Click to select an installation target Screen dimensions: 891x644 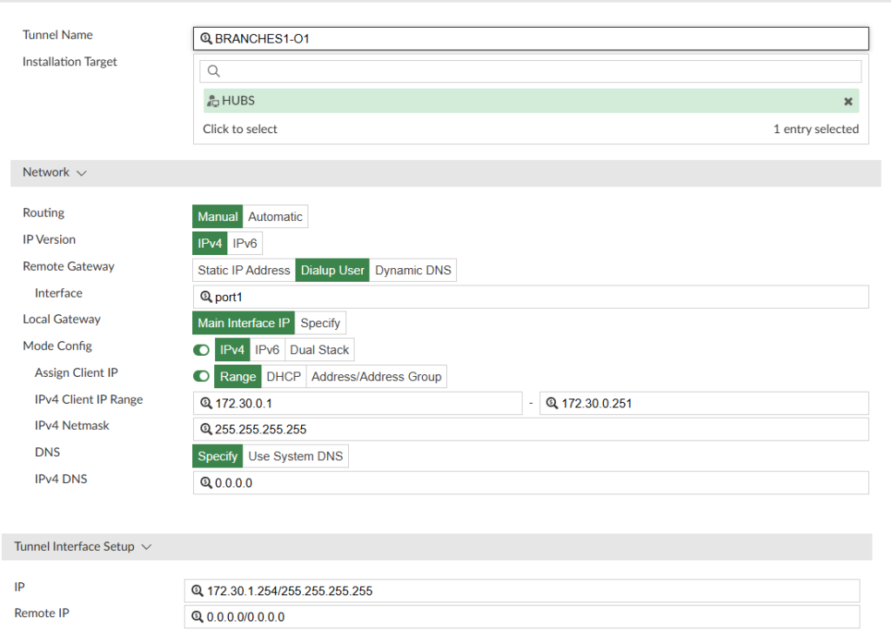[x=240, y=129]
